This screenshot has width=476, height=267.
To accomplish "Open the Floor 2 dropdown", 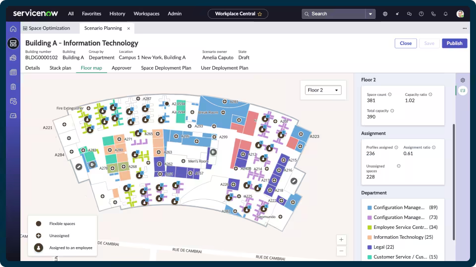I will 323,90.
